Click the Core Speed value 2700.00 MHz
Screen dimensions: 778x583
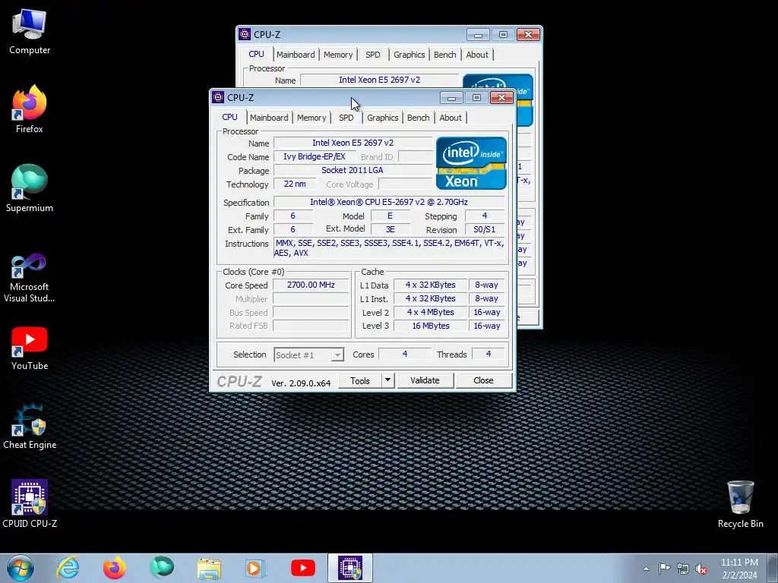pos(311,285)
